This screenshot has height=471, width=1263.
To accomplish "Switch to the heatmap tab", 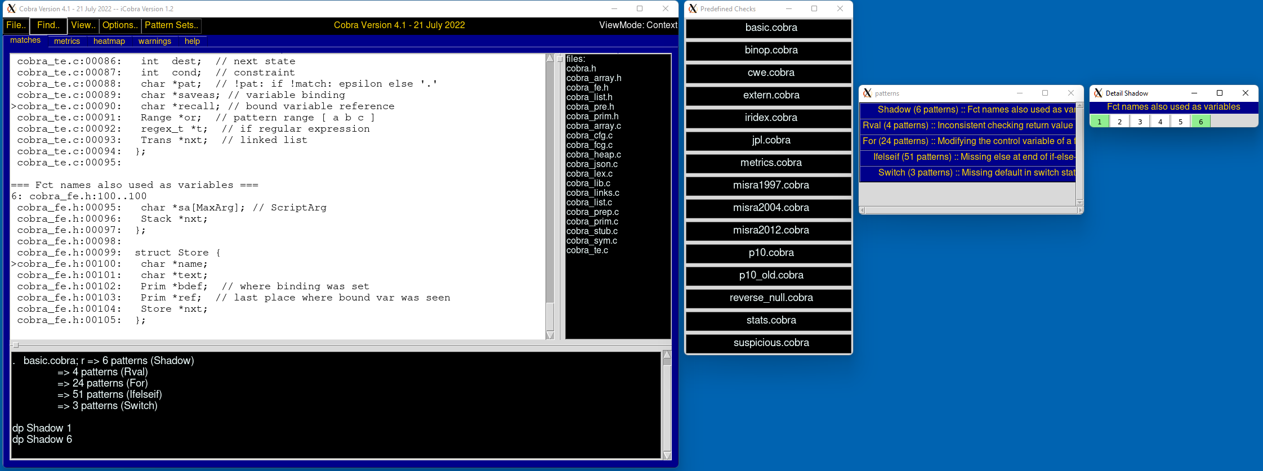I will (x=109, y=41).
